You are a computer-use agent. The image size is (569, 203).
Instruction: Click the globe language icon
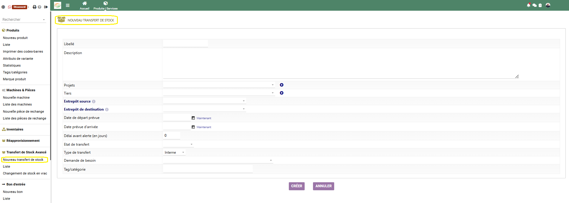coord(3,7)
